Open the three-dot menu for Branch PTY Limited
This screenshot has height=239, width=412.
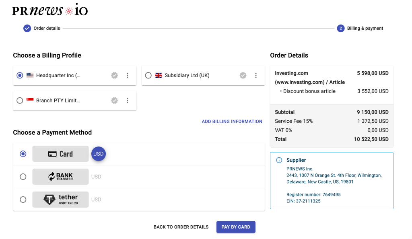click(x=128, y=100)
